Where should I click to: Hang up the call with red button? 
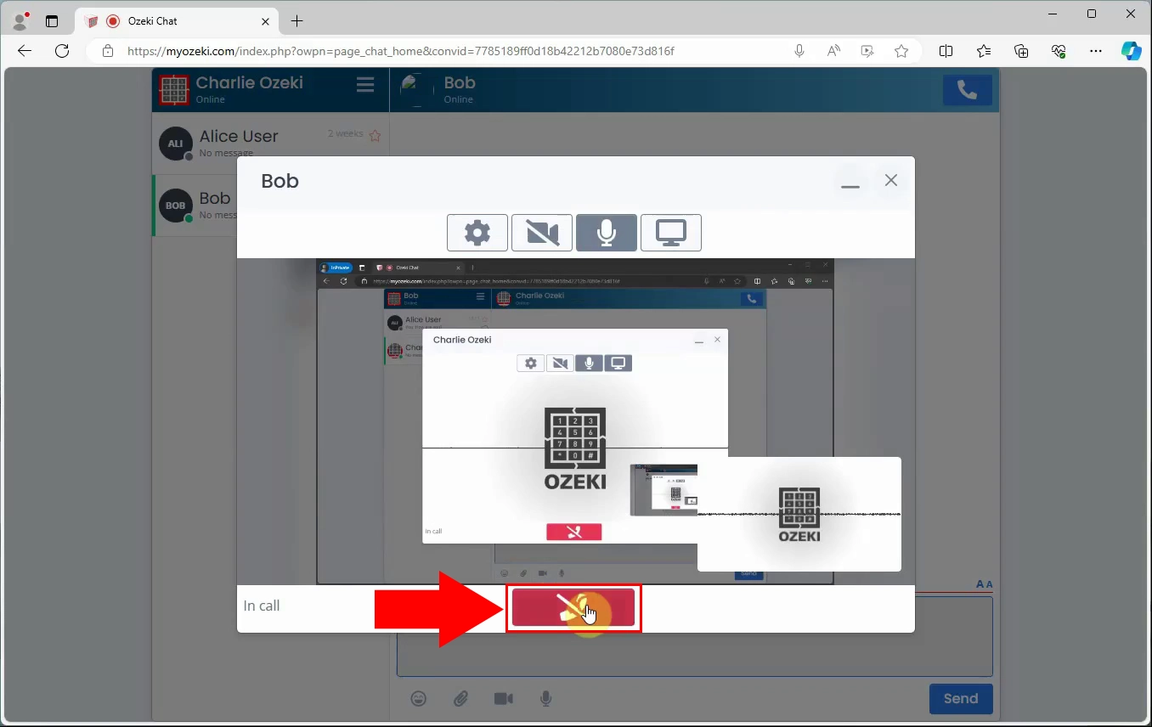pos(573,608)
